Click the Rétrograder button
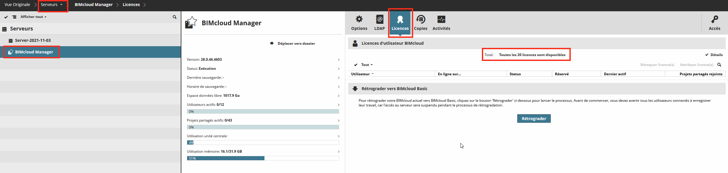Image resolution: width=728 pixels, height=173 pixels. pos(534,119)
